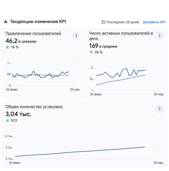Open the Общее количество установок title
This screenshot has width=169, height=171.
pos(34,107)
